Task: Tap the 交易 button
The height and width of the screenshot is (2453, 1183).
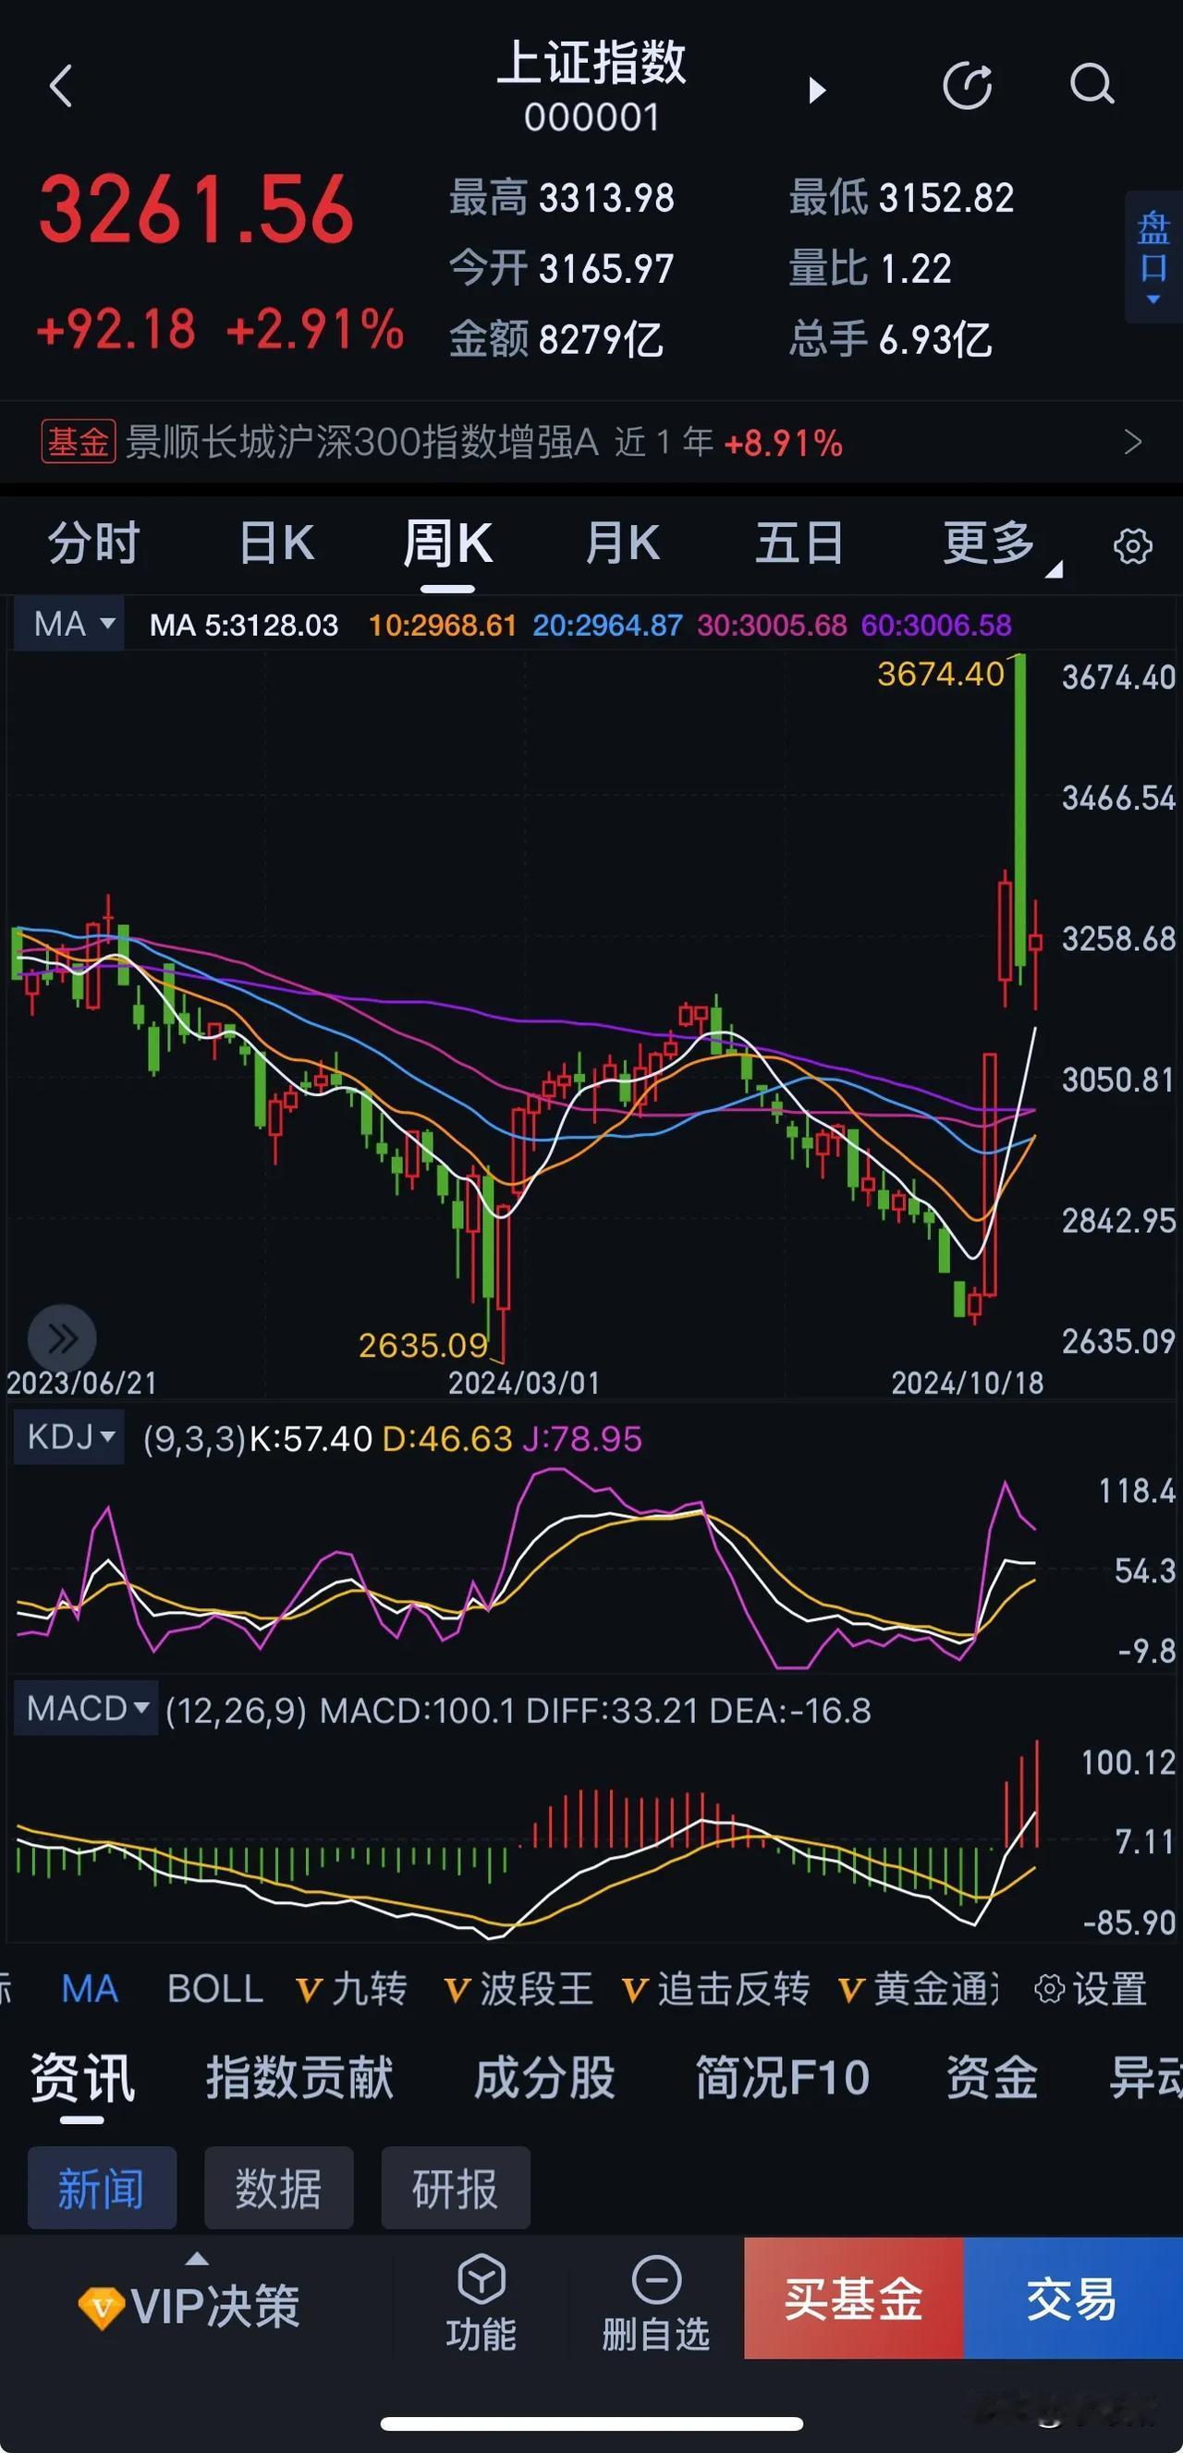Action: [x=1073, y=2299]
